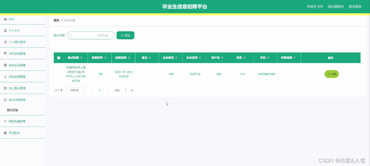Sort by 审核回复 column arrows
Viewport: 370px width, 166px height.
(295, 58)
